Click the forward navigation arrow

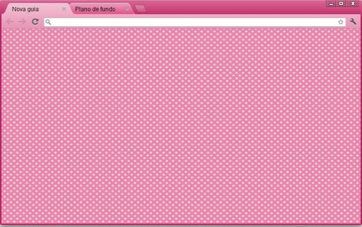click(x=23, y=22)
